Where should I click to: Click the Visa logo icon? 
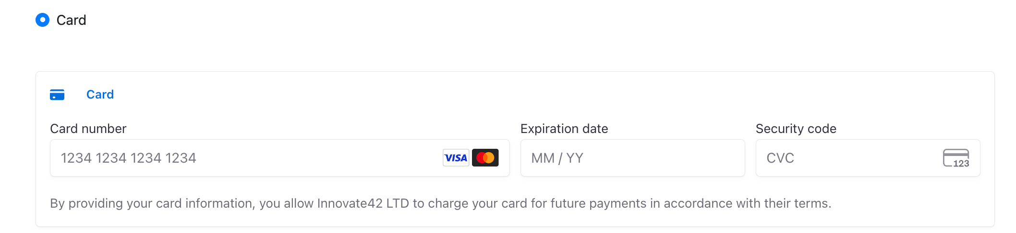(x=456, y=158)
